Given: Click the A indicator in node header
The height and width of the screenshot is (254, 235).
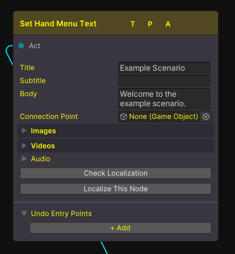Looking at the screenshot, I should [x=168, y=24].
